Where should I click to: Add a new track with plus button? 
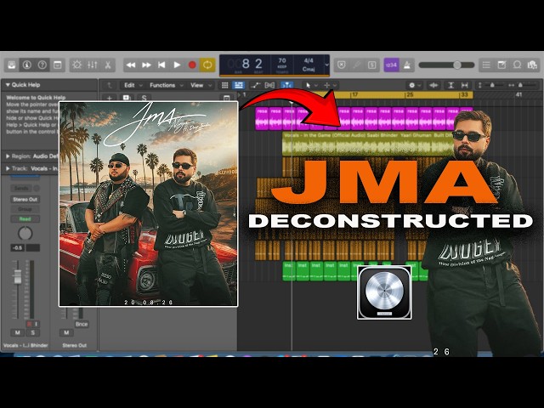(x=110, y=99)
